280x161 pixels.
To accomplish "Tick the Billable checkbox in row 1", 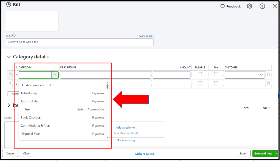I will tap(200, 74).
